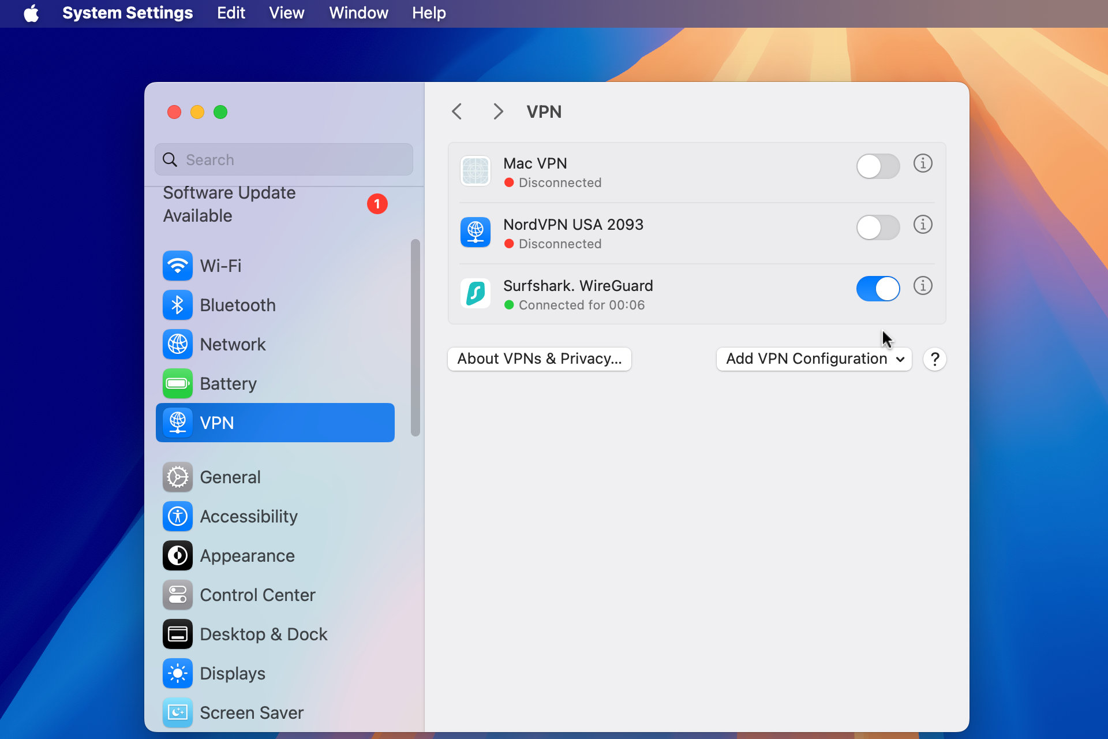Disable the Surfshark WireGuard toggle
This screenshot has width=1108, height=739.
[877, 288]
